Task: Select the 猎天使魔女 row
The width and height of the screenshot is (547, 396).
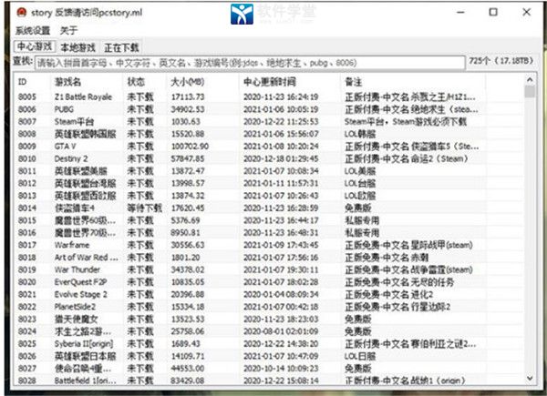Action: tap(268, 319)
